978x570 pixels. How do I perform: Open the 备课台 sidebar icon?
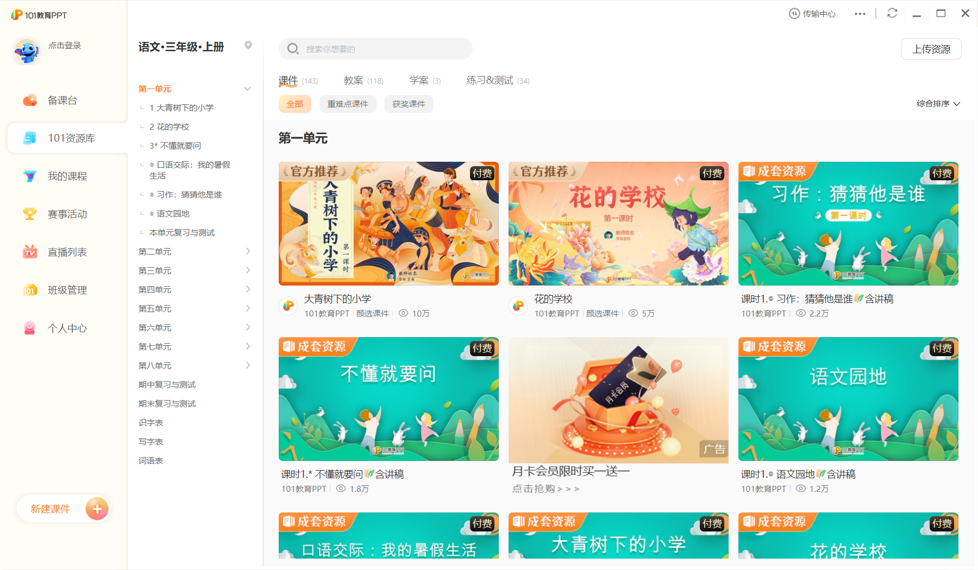(30, 100)
